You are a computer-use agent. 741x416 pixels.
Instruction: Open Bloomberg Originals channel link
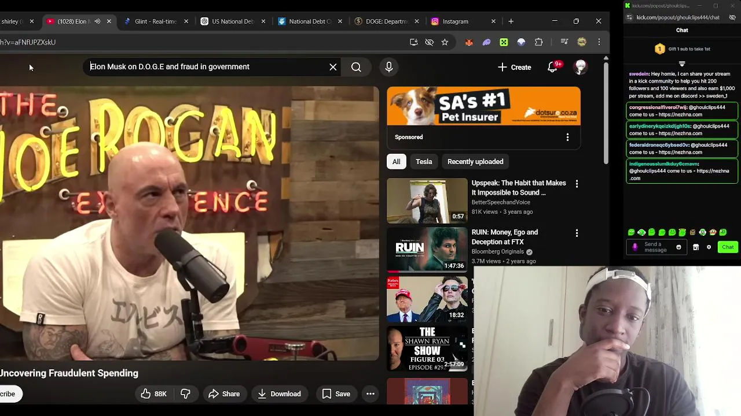pyautogui.click(x=497, y=252)
